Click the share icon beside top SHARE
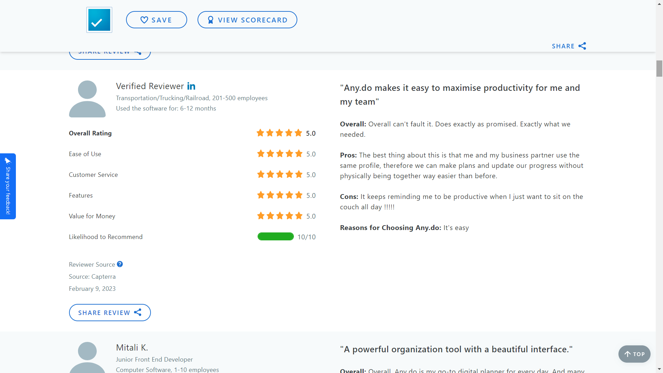 click(582, 46)
